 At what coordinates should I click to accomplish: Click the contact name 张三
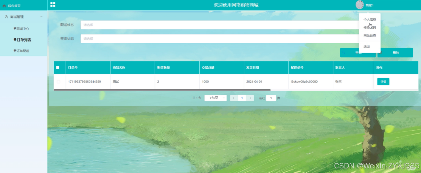tap(339, 81)
